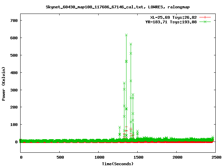Click the 300 y-axis tick label

click(14, 90)
